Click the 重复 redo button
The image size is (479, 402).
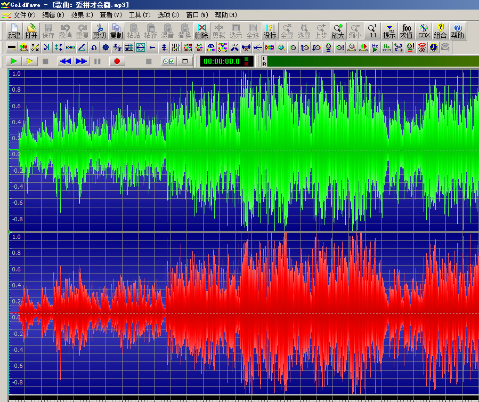tap(82, 31)
